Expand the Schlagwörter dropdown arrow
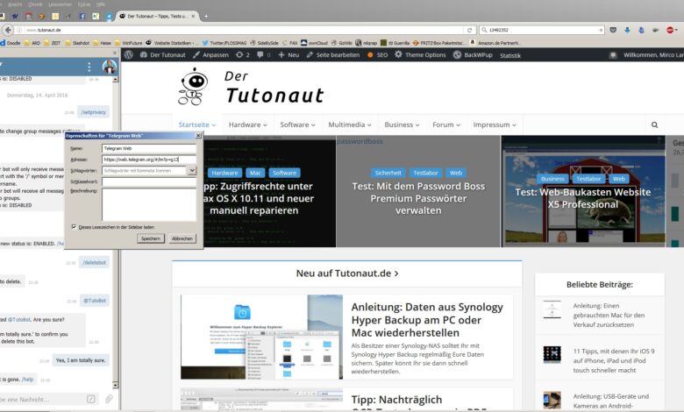Screen dimensions: 684x412 tap(192, 171)
